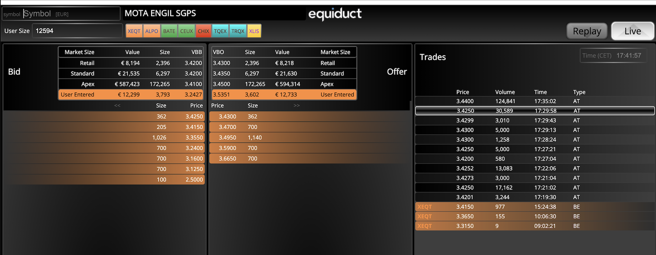Viewport: 656px width, 255px height.
Task: Switch to Live mode
Action: [633, 31]
